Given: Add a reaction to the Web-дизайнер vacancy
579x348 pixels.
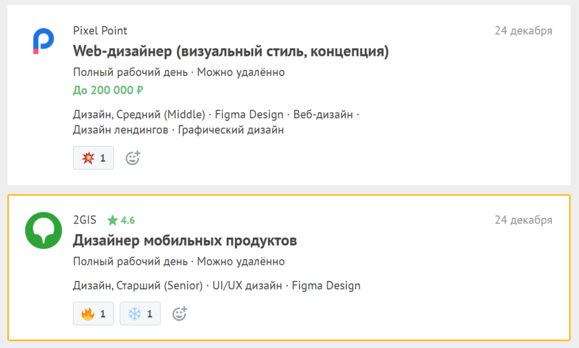Looking at the screenshot, I should 132,158.
